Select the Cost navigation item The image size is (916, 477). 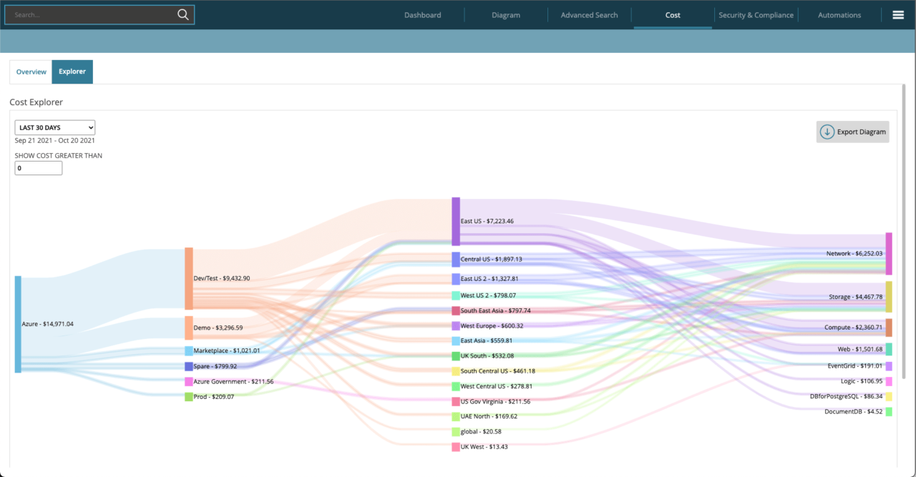point(672,14)
